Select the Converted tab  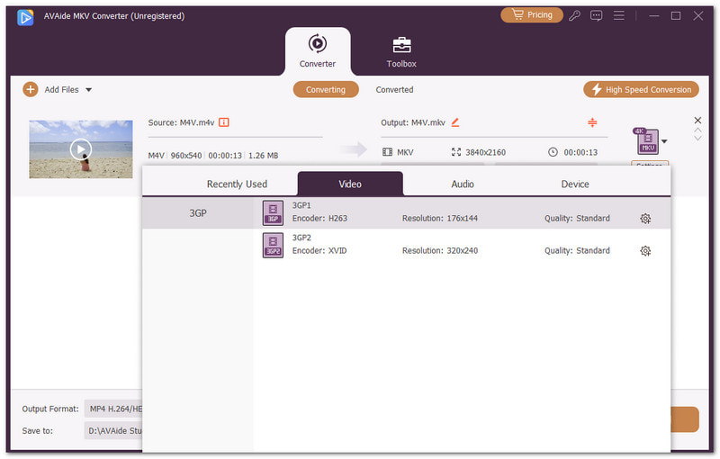pyautogui.click(x=394, y=89)
